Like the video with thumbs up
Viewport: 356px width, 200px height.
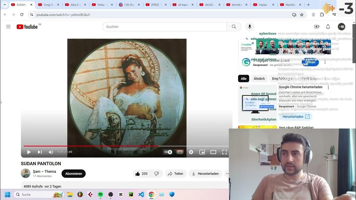coord(141,174)
